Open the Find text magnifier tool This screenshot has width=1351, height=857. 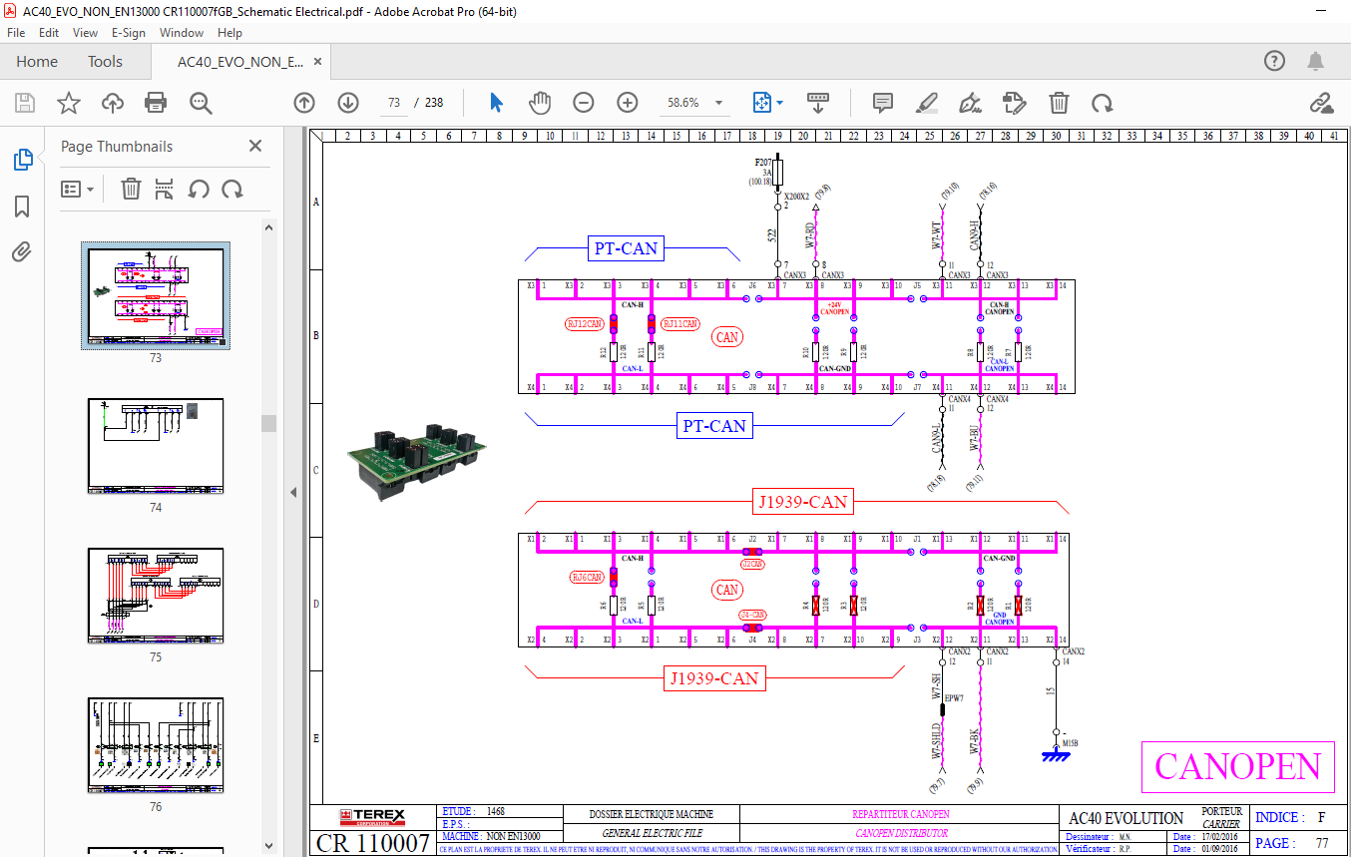[x=201, y=103]
